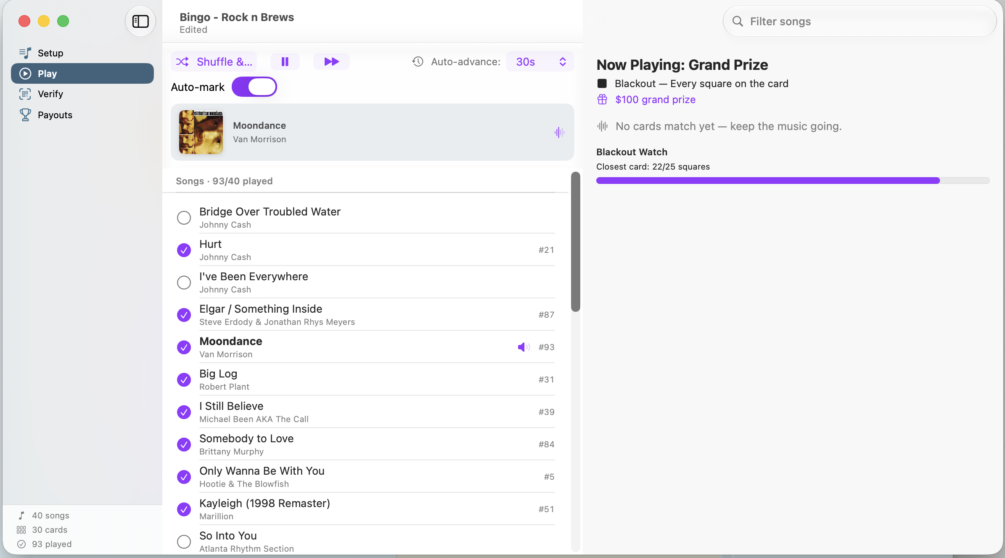Click the Payouts trophy icon
1005x558 pixels.
(25, 115)
